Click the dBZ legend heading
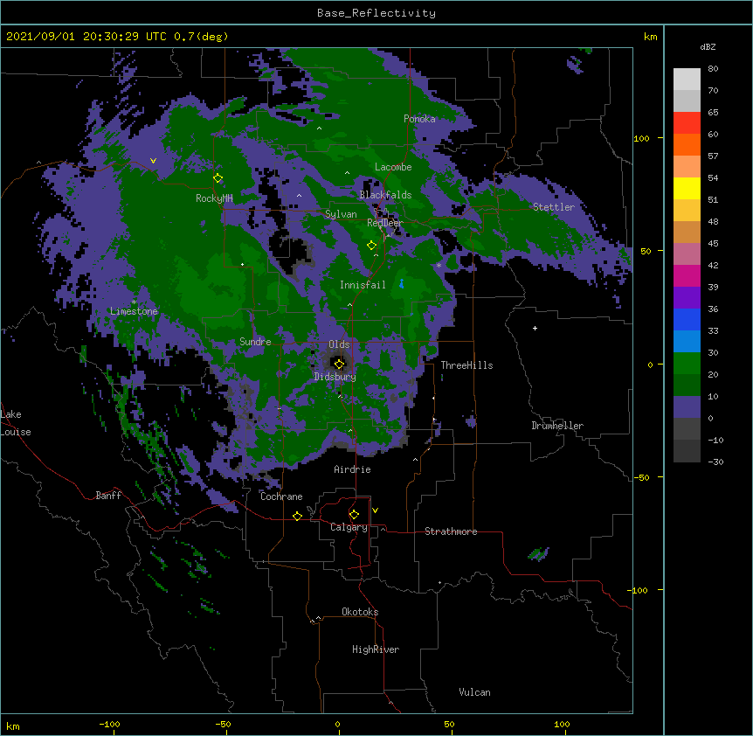The height and width of the screenshot is (736, 753). [x=708, y=46]
